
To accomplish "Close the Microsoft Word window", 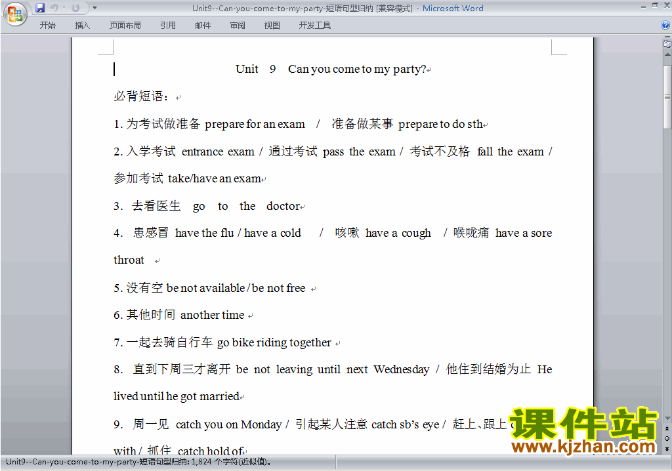I will [x=667, y=5].
